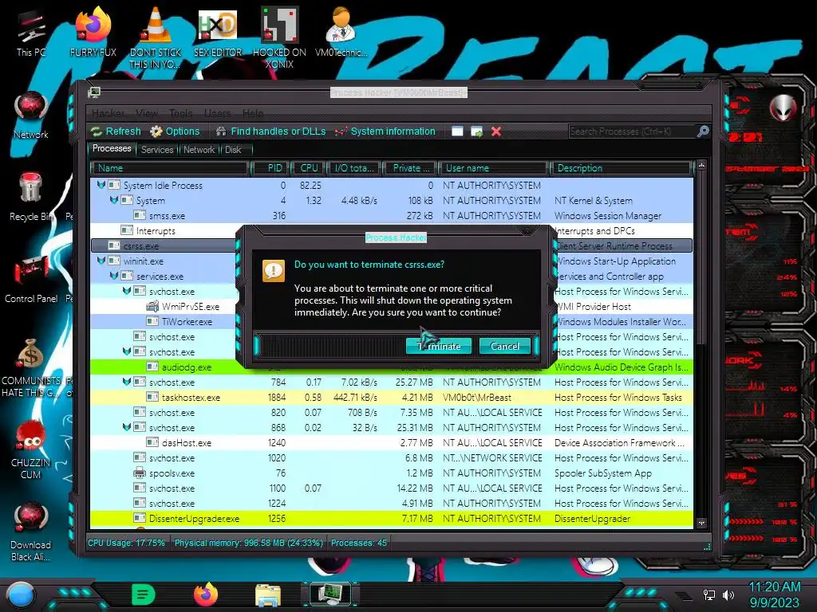Collapse the System process node
This screenshot has height=612, width=817.
tap(113, 200)
